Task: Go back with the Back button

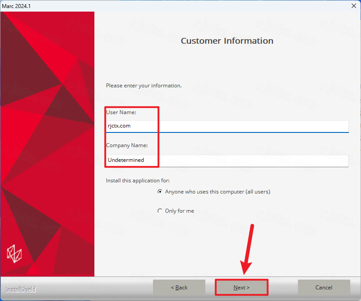Action: click(179, 287)
